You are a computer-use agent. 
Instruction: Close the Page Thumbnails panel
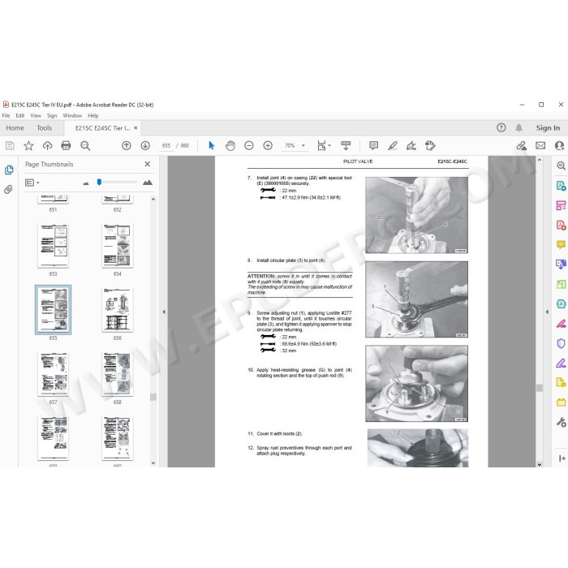click(x=148, y=164)
